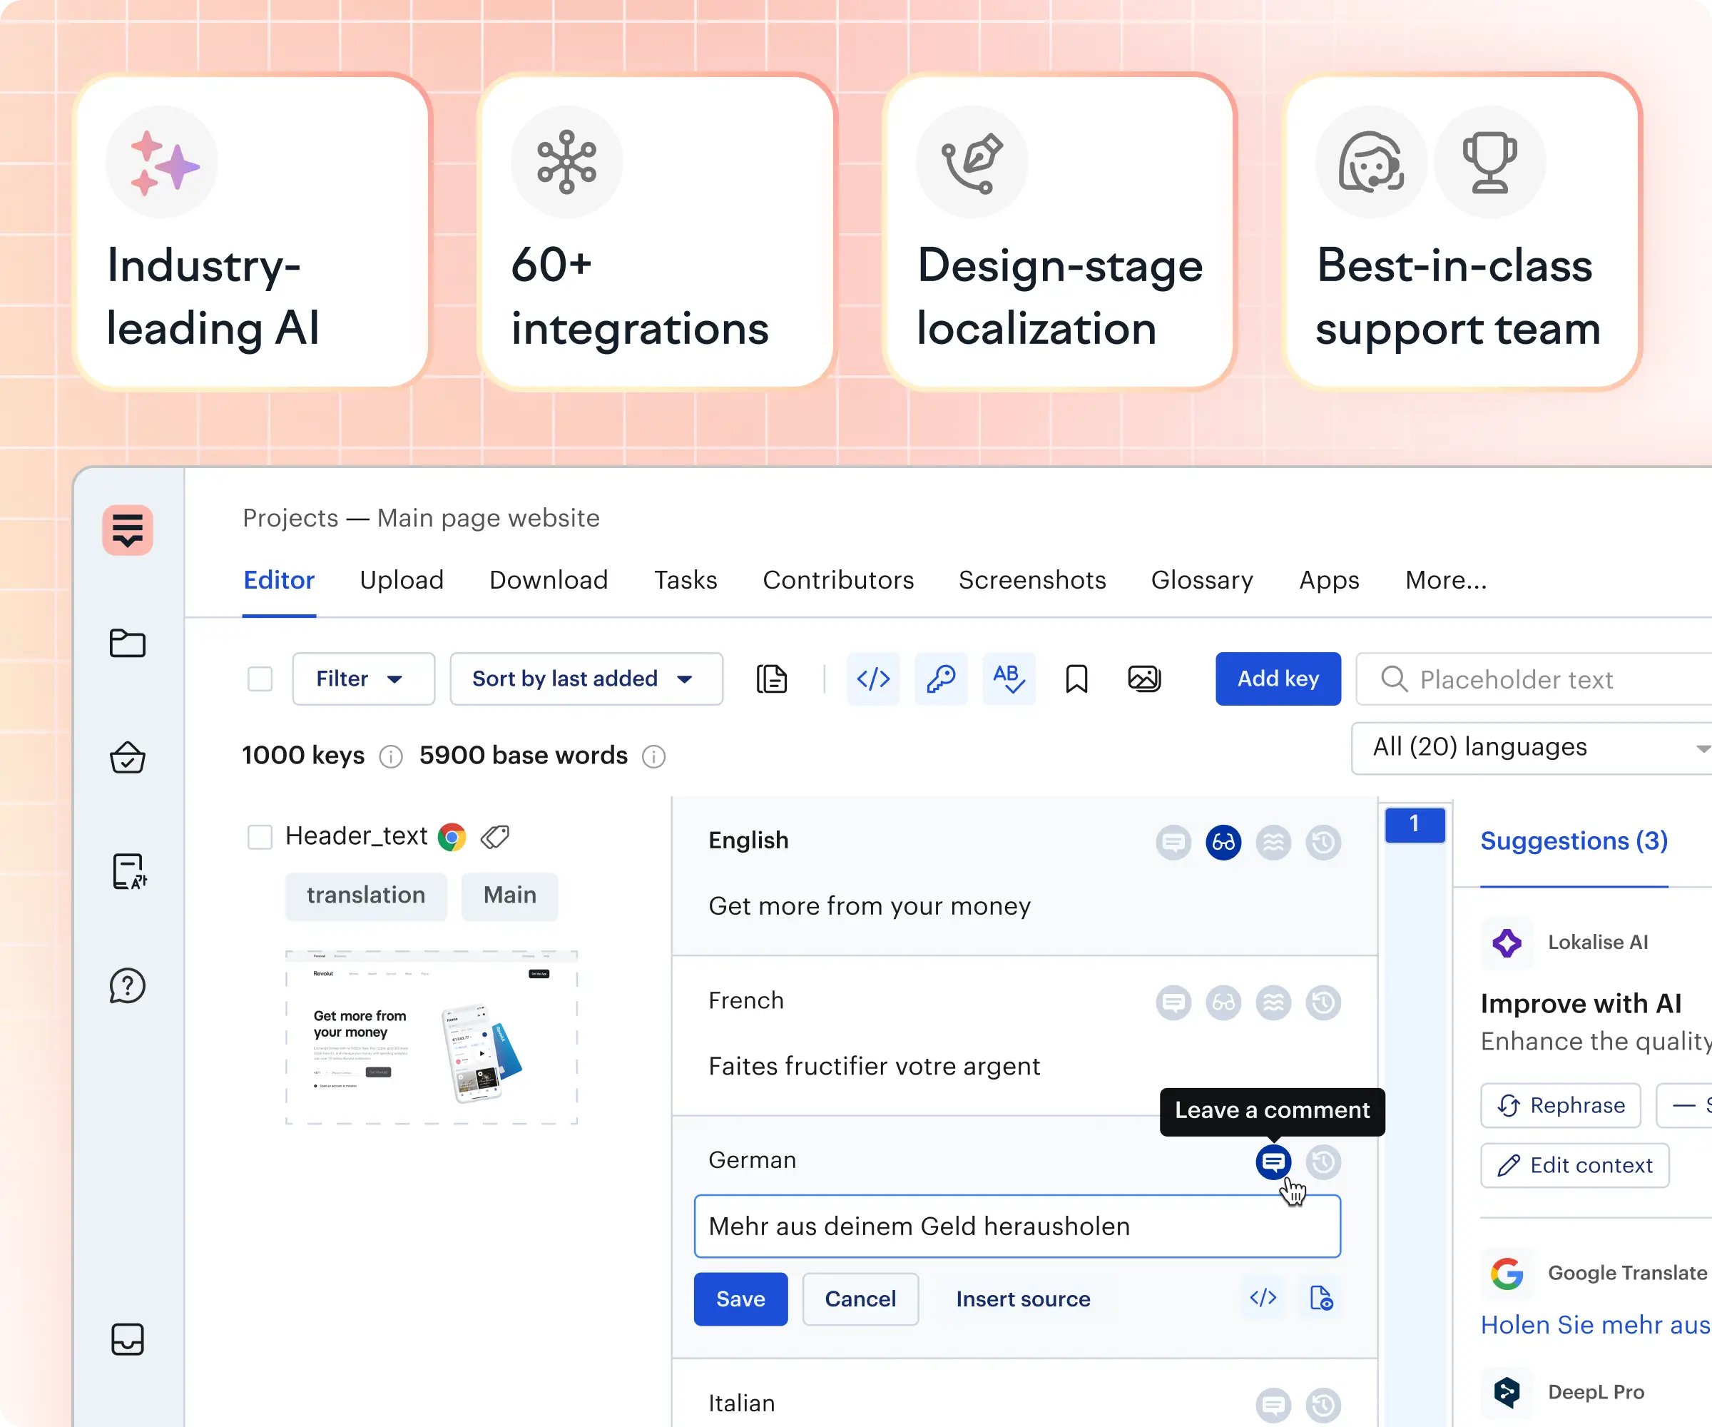Click the waves icon in English row
1712x1427 pixels.
click(1273, 843)
